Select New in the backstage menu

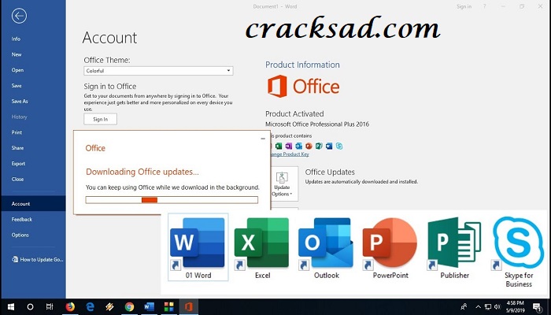[x=17, y=54]
